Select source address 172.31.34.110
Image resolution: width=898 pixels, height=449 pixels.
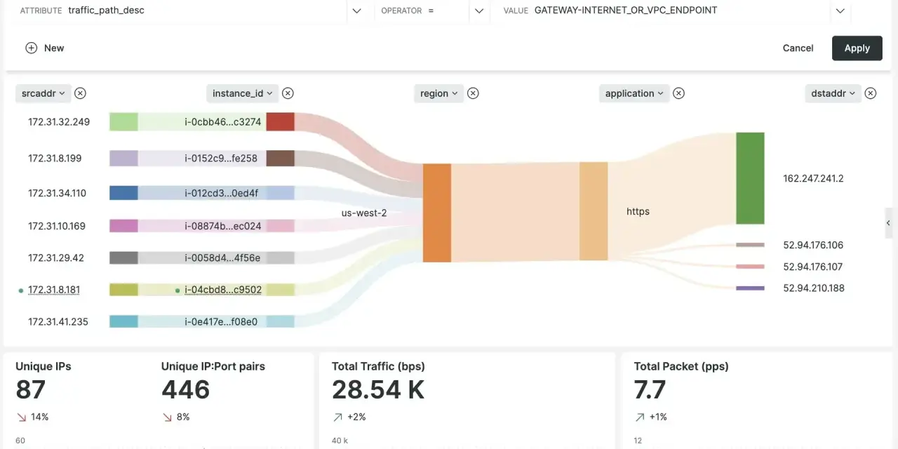click(x=57, y=193)
